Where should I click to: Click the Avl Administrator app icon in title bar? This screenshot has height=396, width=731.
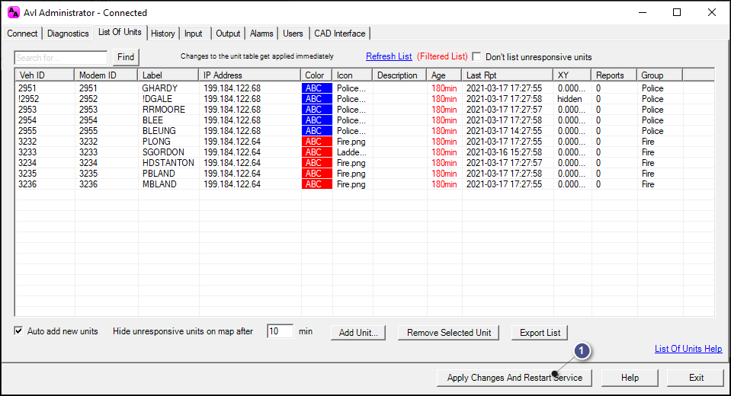click(13, 12)
